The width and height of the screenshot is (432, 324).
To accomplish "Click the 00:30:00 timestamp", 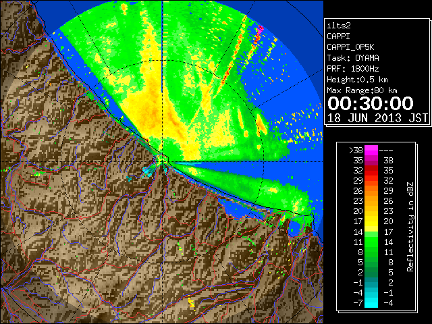I will click(371, 103).
